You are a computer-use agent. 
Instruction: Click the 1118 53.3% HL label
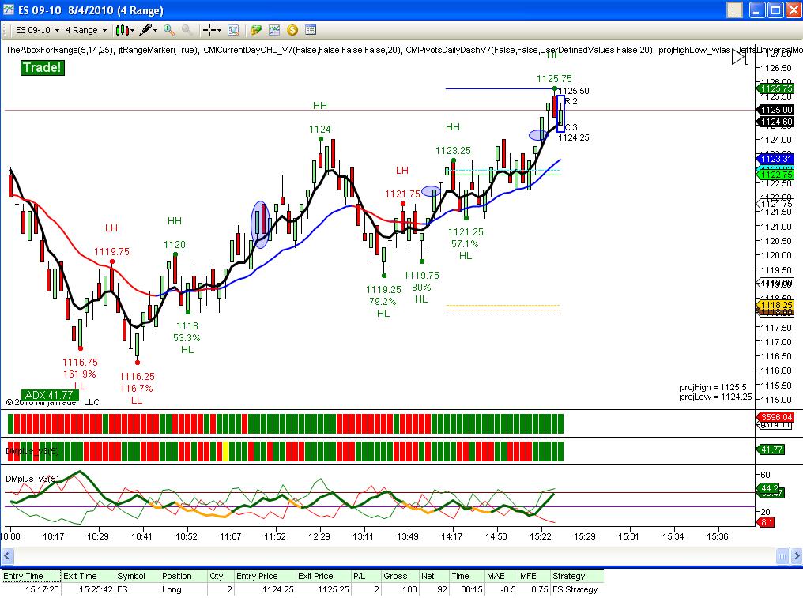click(187, 338)
